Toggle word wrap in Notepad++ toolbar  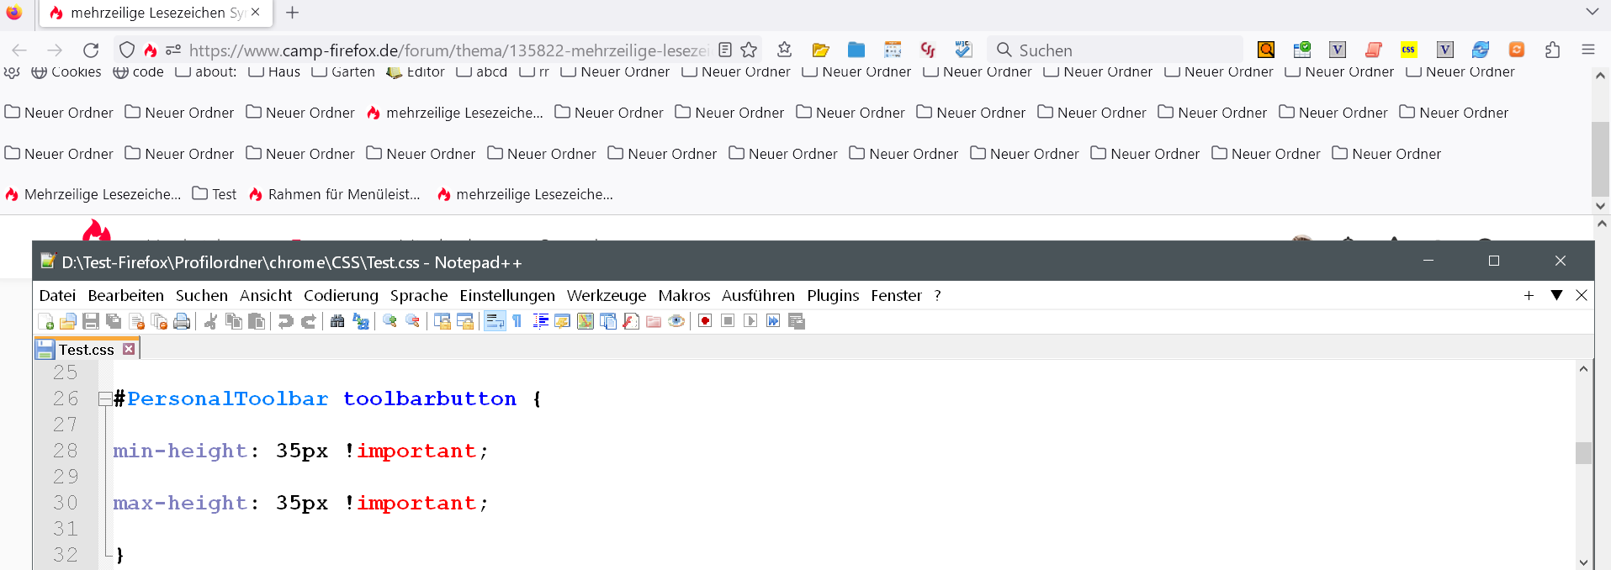(x=495, y=321)
